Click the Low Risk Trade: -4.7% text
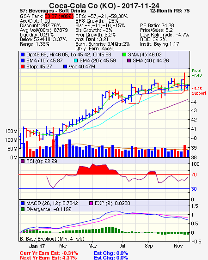Screen dimensions: 208x260 (x=165, y=35)
